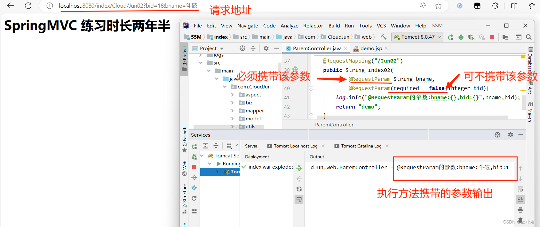Viewport: 540px width, 227px height.
Task: Open the Edit menu
Action: tap(211, 26)
